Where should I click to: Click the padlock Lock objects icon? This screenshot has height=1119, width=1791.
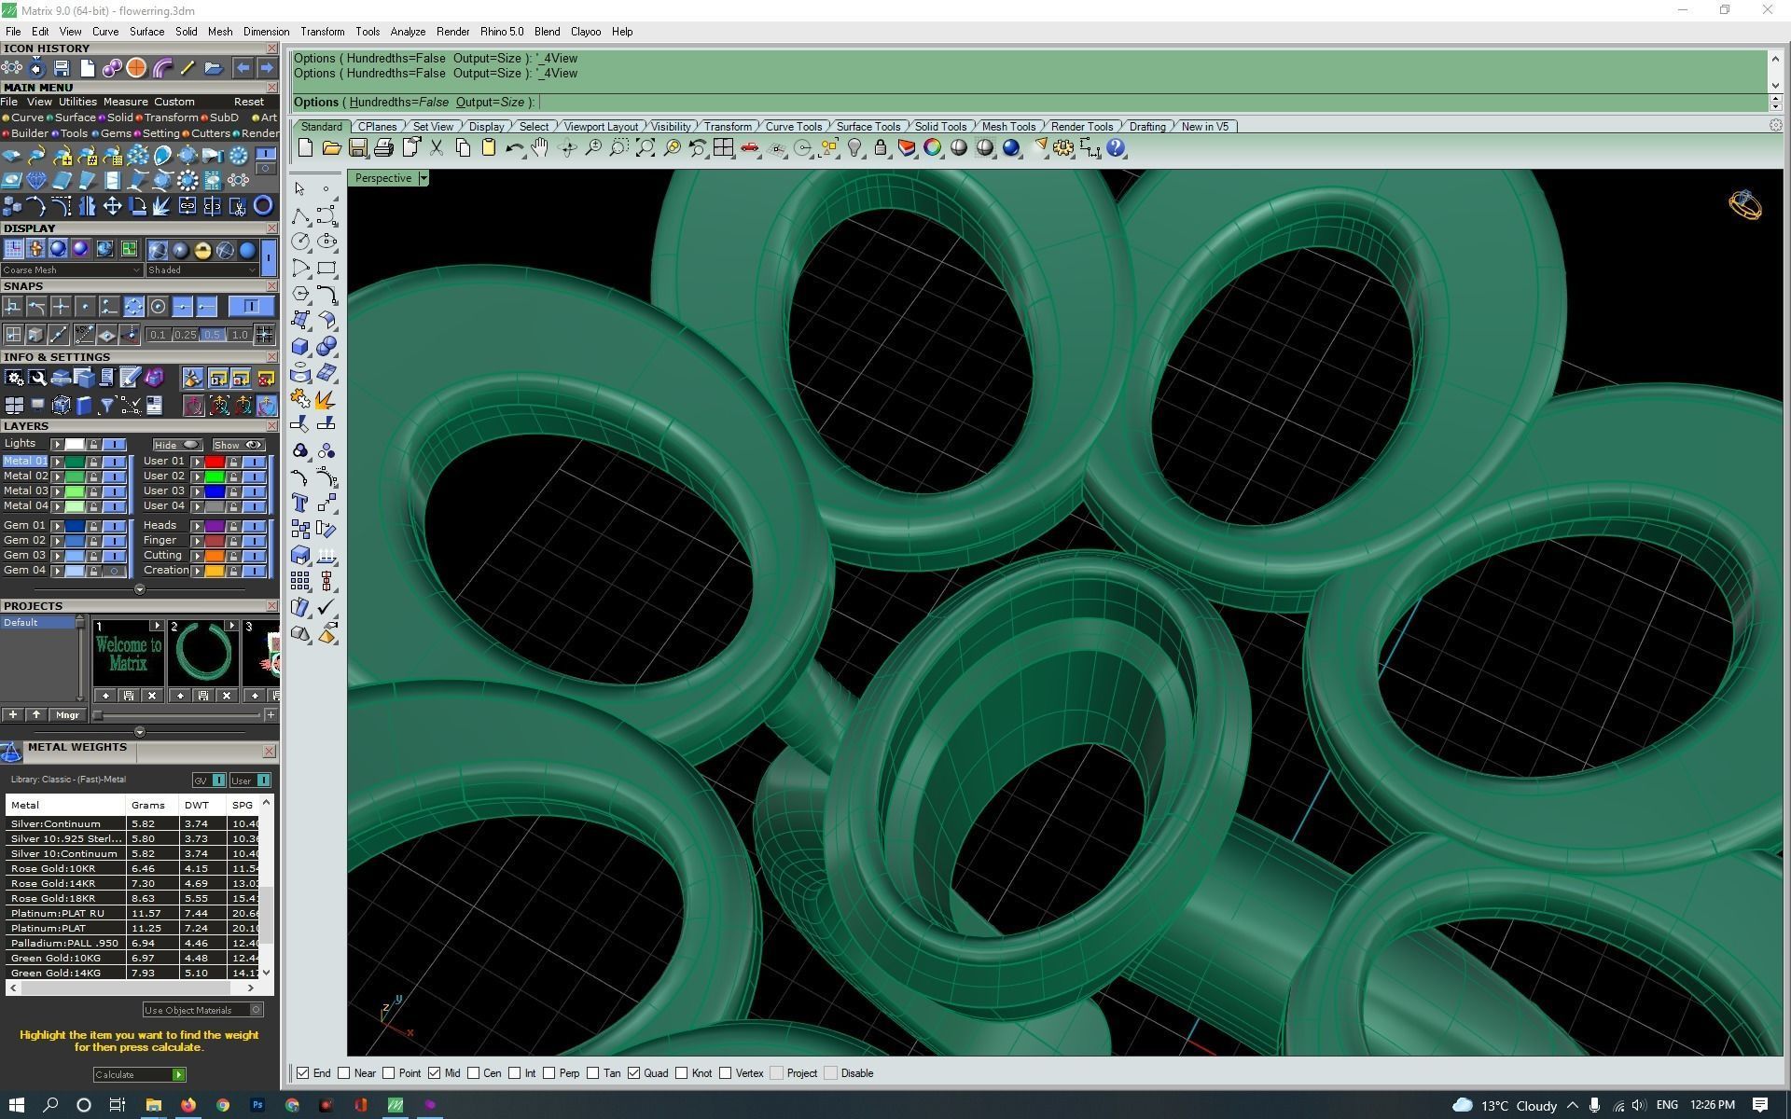tap(880, 148)
